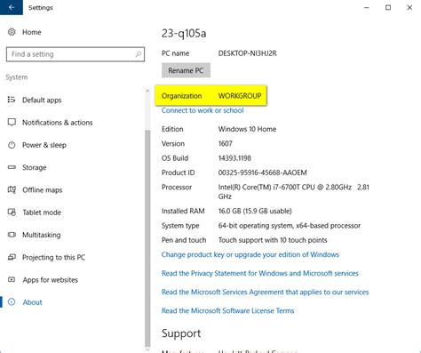This screenshot has width=421, height=353.
Task: Click the Rename PC button
Action: pyautogui.click(x=186, y=70)
